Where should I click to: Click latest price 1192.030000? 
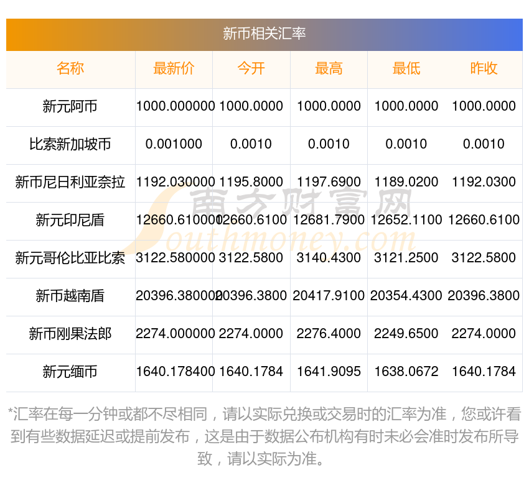[176, 182]
